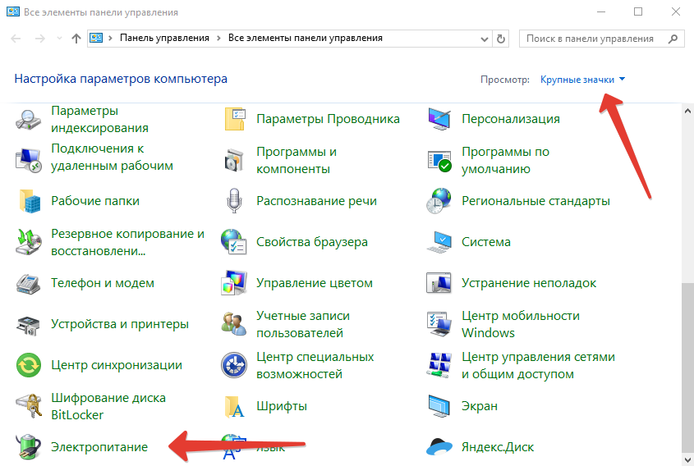This screenshot has height=466, width=694.
Task: Select Все элементы панели управления breadcrumb
Action: tap(306, 38)
